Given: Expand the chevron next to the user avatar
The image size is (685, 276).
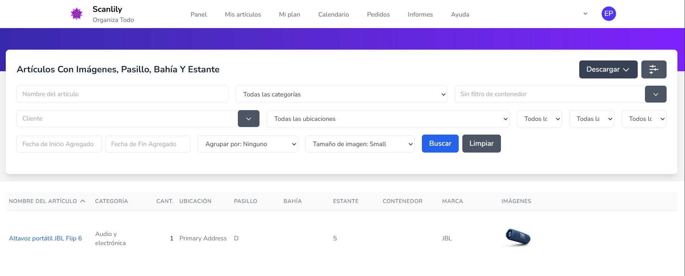Looking at the screenshot, I should (585, 14).
